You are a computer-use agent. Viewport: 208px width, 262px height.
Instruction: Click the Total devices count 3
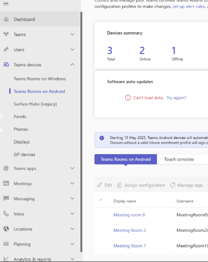pos(110,50)
